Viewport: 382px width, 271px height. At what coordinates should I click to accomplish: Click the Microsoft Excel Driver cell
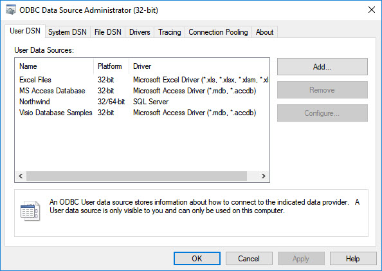[x=201, y=80]
